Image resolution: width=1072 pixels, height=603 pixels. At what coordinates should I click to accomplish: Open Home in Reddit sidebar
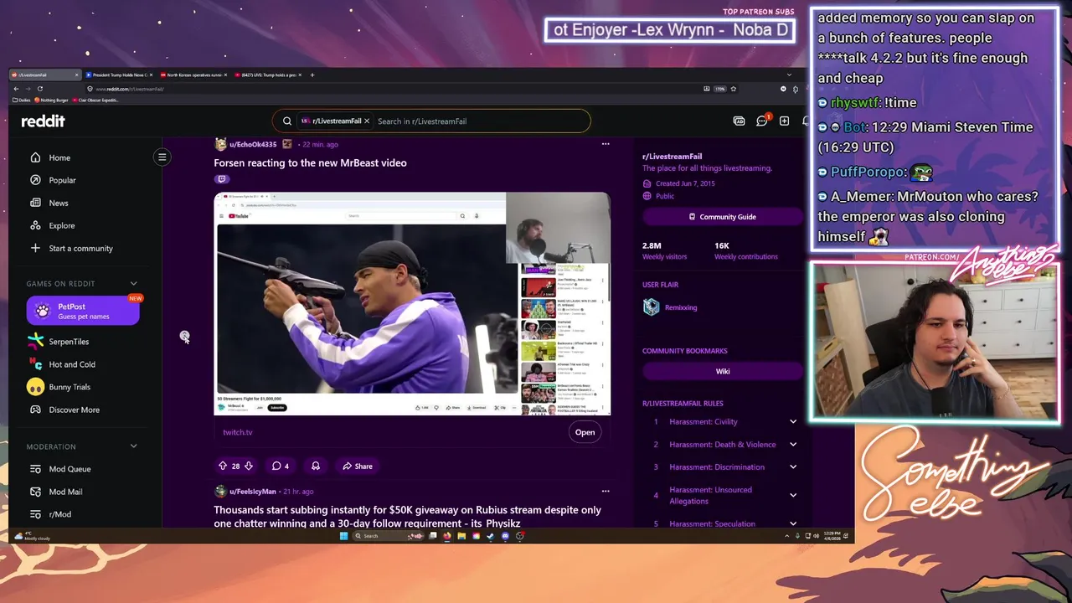coord(50,157)
